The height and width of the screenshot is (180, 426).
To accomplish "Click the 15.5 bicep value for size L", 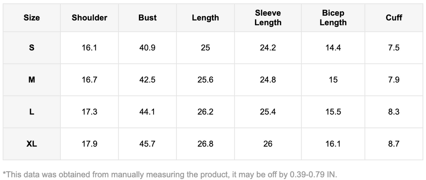I will [333, 112].
